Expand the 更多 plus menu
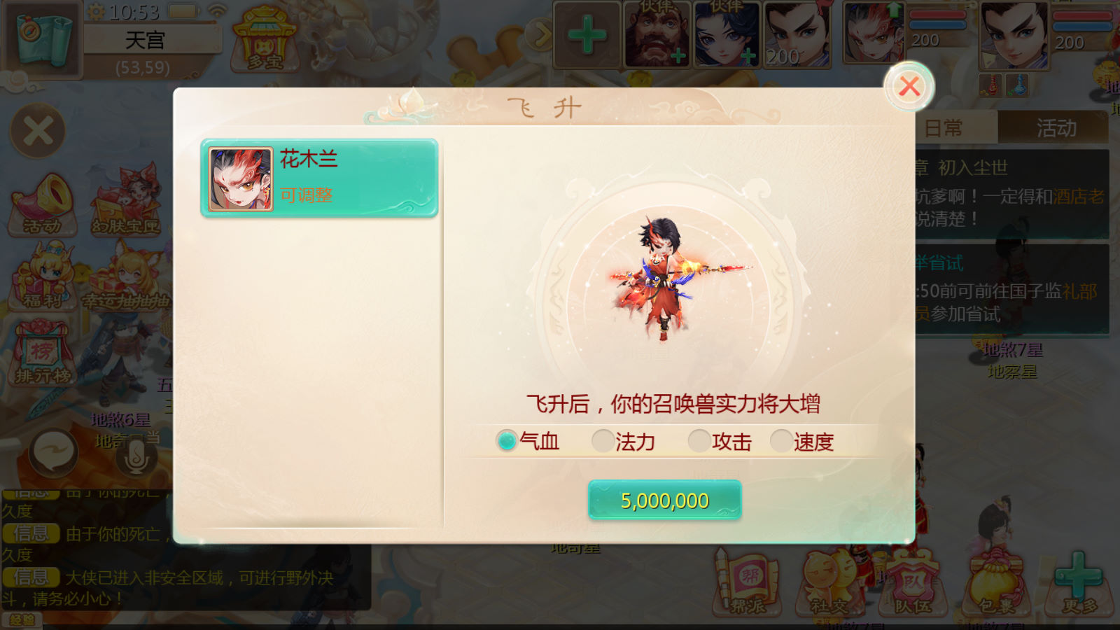This screenshot has width=1120, height=630. tap(1079, 583)
